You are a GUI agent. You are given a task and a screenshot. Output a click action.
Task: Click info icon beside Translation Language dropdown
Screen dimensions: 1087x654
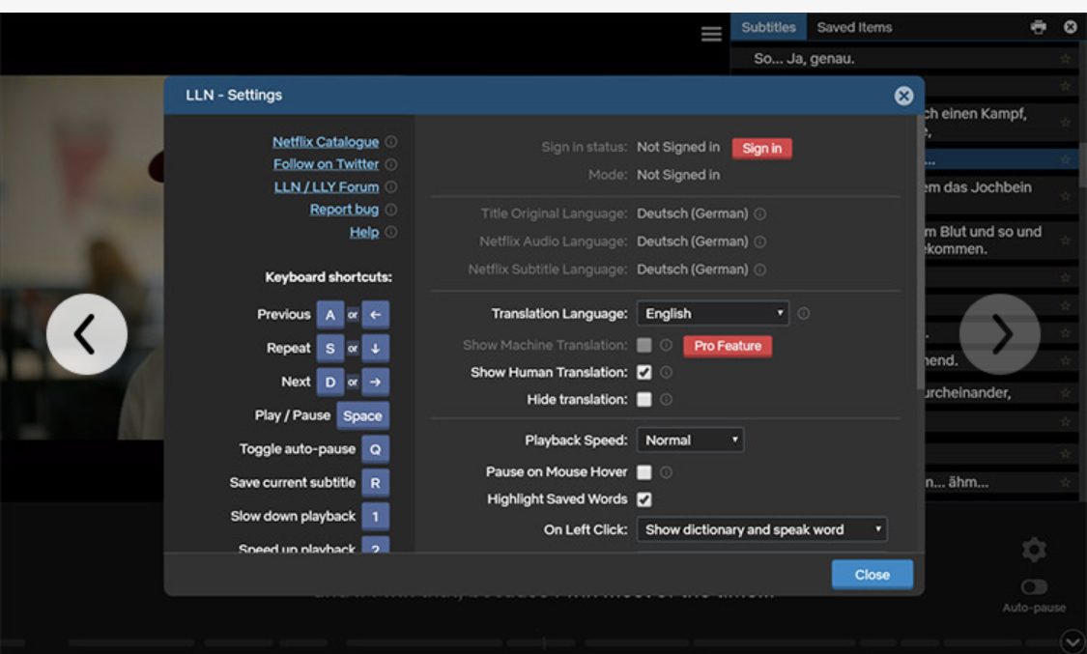click(804, 314)
